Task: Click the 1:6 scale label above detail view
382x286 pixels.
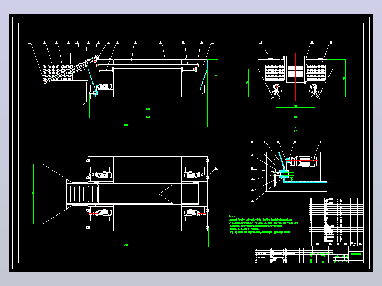Action: pos(295,131)
